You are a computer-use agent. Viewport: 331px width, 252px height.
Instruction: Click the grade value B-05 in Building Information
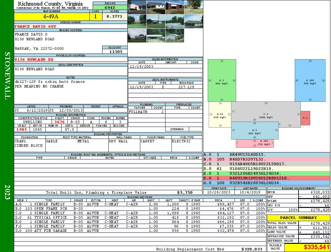click(x=75, y=122)
